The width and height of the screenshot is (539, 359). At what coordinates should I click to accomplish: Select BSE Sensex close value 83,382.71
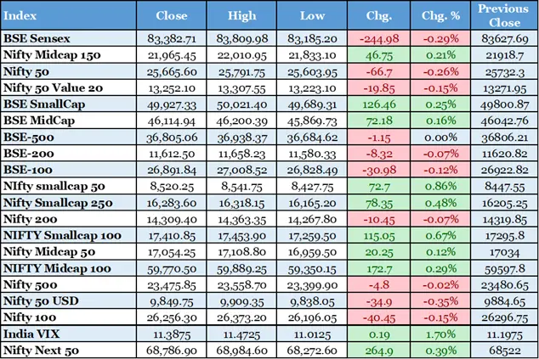tap(171, 38)
